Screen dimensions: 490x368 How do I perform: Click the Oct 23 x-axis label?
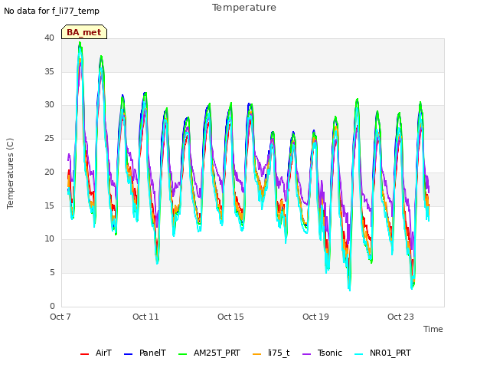coord(400,317)
